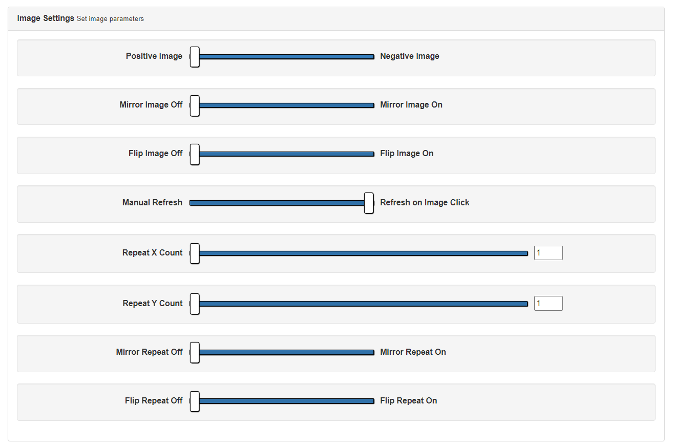Click the Mirror Image slider handle
The height and width of the screenshot is (448, 674).
pyautogui.click(x=195, y=105)
